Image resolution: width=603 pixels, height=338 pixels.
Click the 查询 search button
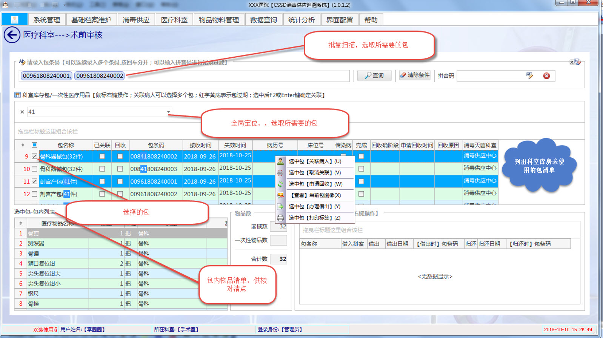(374, 75)
